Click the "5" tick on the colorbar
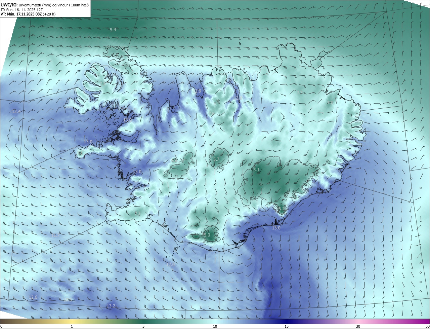 click(x=143, y=326)
